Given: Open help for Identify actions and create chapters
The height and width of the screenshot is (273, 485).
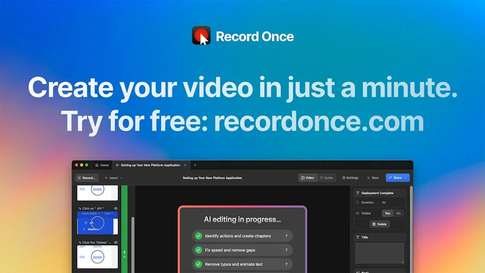Looking at the screenshot, I should 286,236.
